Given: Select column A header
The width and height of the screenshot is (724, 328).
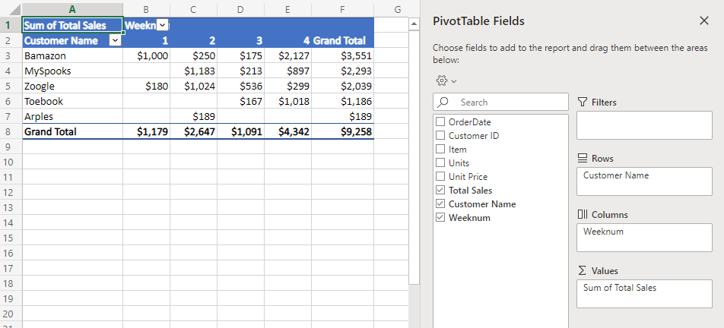Looking at the screenshot, I should click(72, 9).
